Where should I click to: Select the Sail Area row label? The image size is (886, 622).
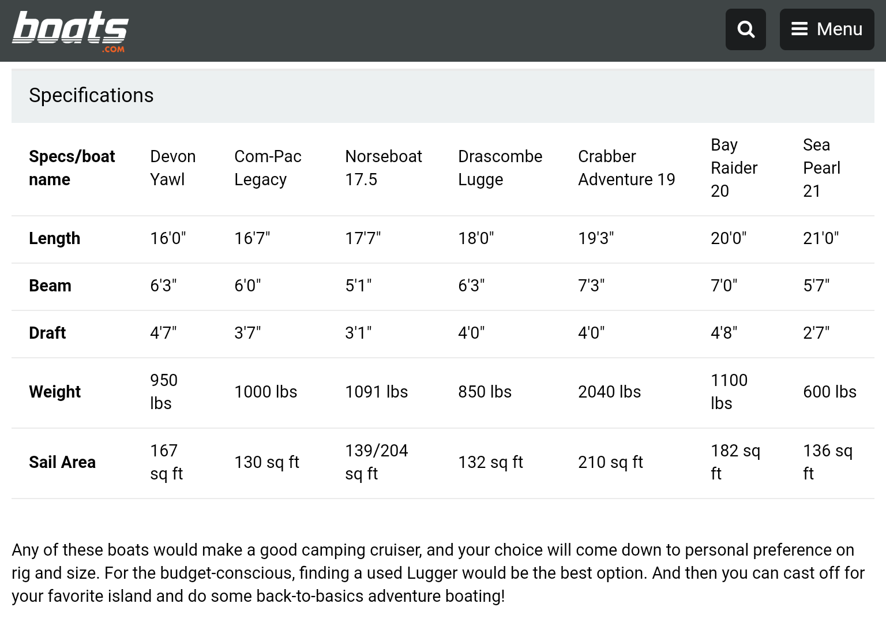coord(62,462)
